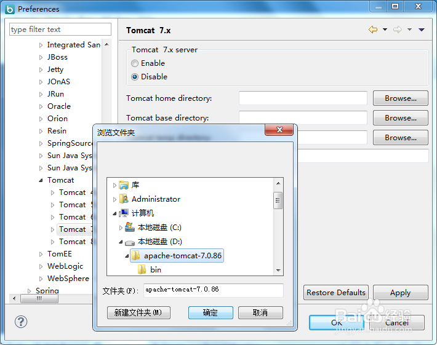Image resolution: width=437 pixels, height=345 pixels.
Task: Select the 计算机 computer icon
Action: (x=124, y=213)
